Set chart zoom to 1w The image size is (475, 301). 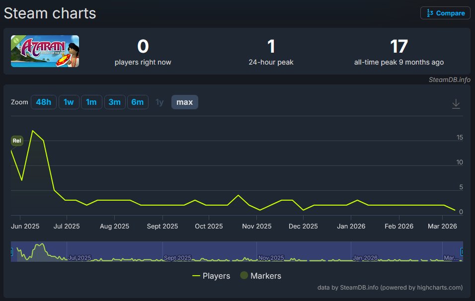69,102
